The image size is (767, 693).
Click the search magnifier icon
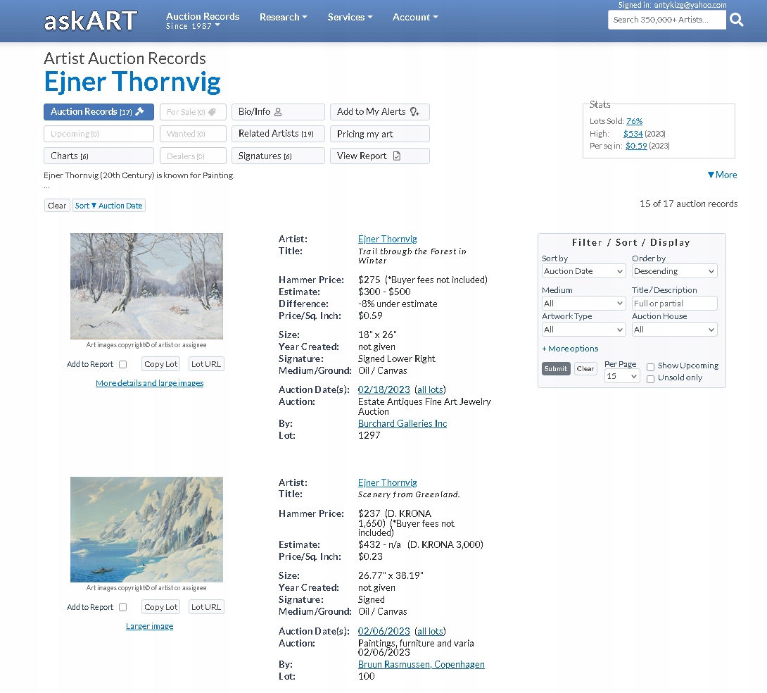[736, 20]
